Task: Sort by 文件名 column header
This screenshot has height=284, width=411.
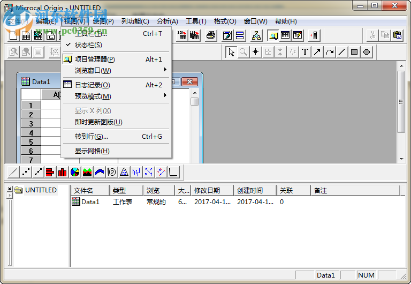Action: 90,191
